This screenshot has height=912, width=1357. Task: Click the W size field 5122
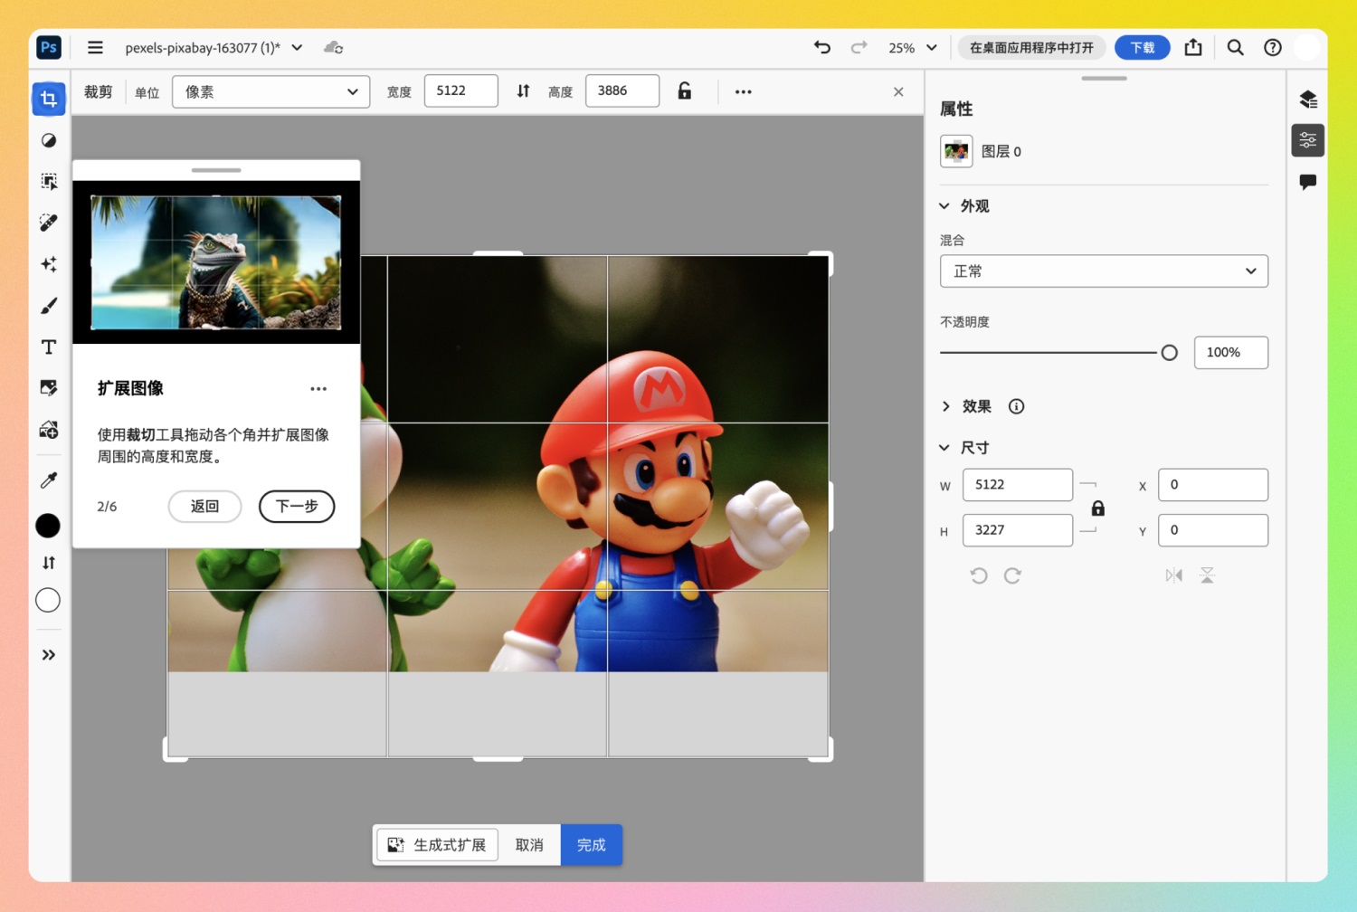coord(1018,485)
